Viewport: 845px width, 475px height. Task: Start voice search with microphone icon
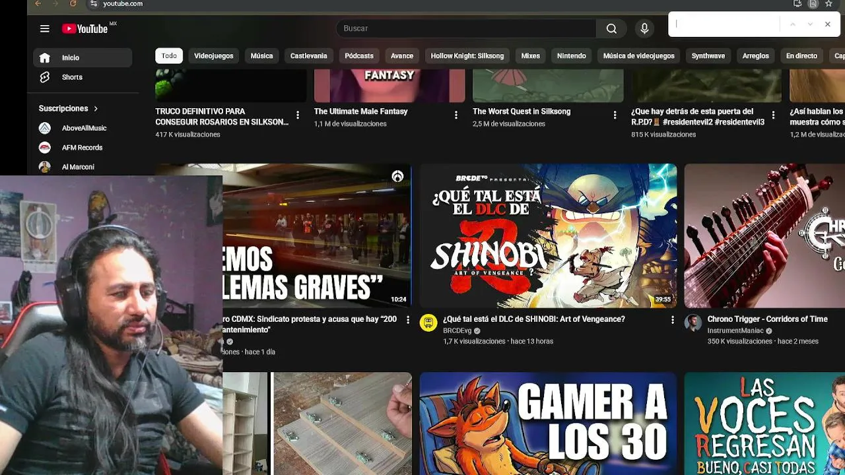tap(644, 28)
